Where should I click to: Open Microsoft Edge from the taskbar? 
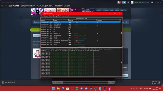click(x=63, y=88)
